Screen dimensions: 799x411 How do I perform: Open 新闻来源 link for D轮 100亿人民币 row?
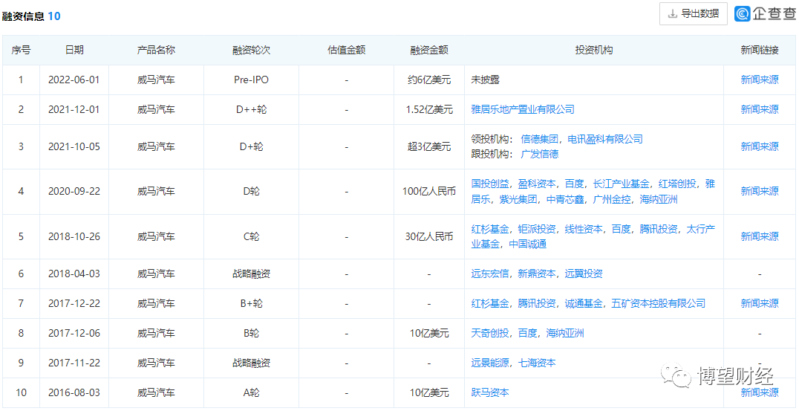[x=759, y=191]
